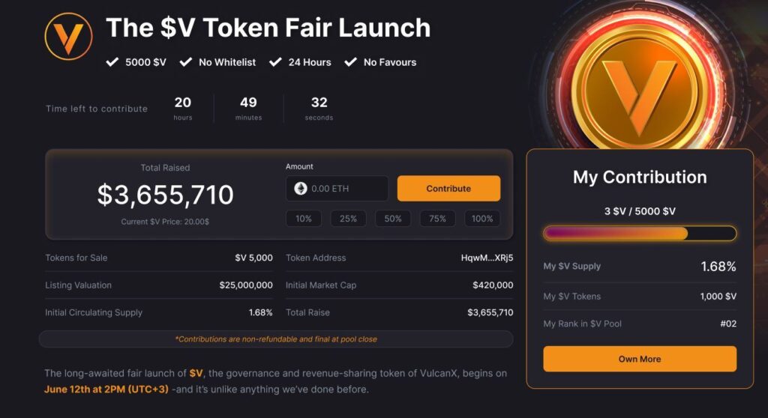Choose the 75% amount option
768x418 pixels.
tap(437, 219)
